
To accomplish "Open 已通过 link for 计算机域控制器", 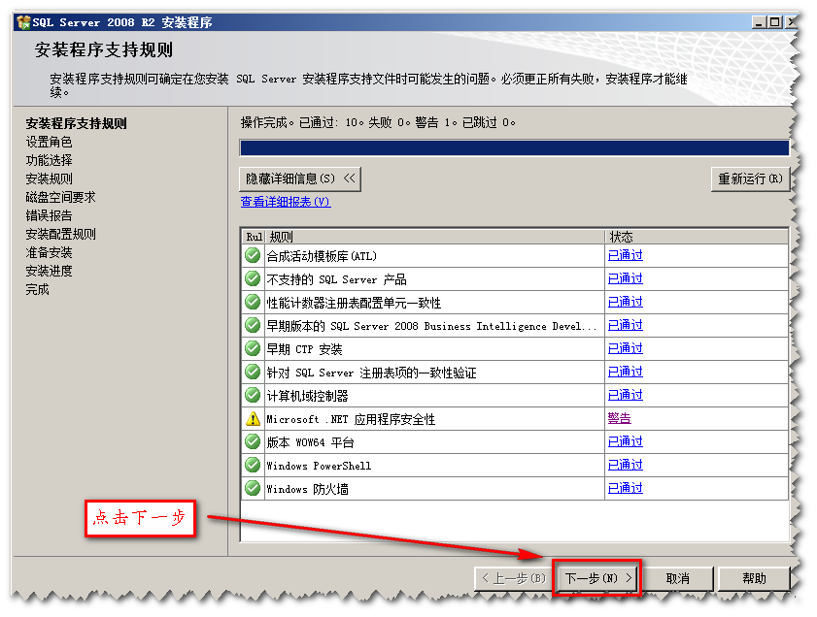I will [x=626, y=395].
